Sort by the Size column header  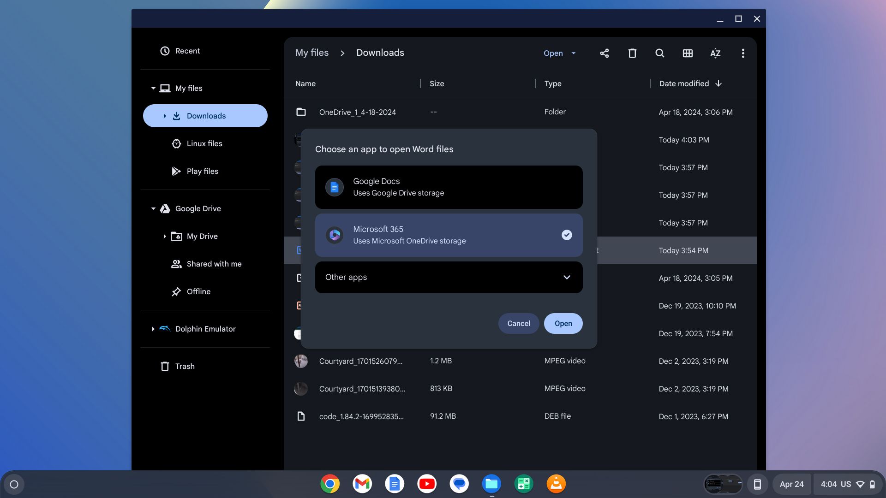pos(437,83)
